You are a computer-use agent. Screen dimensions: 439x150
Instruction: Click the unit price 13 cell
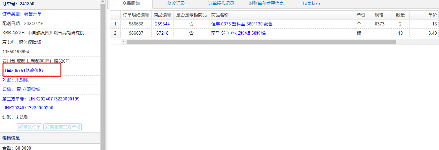click(x=424, y=24)
